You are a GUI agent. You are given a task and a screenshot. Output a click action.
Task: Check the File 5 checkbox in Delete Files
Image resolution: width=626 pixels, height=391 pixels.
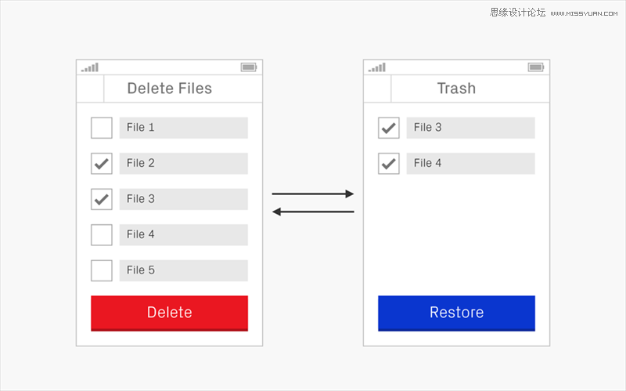coord(102,270)
